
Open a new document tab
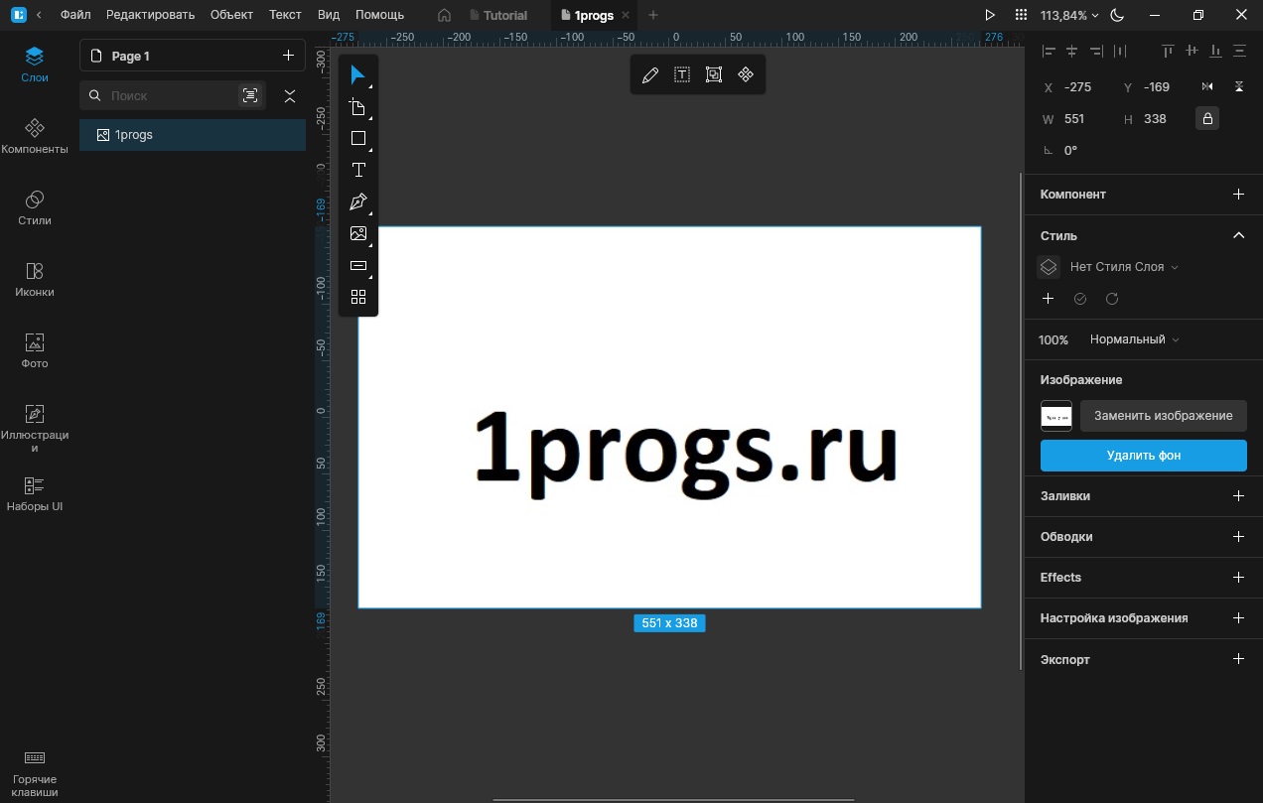click(x=653, y=15)
